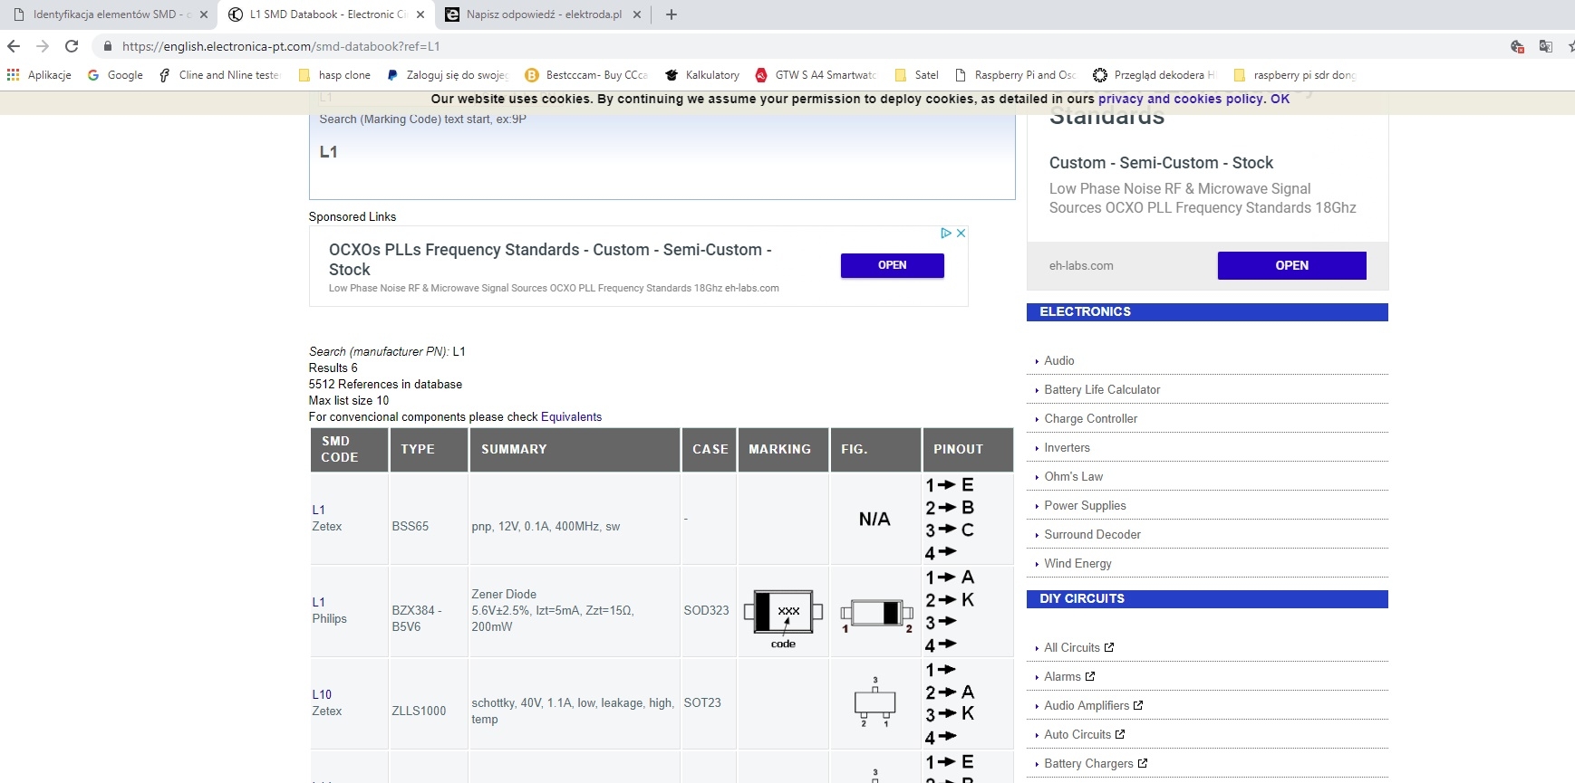Image resolution: width=1575 pixels, height=783 pixels.
Task: Close the Identyfikacja elementów SMD tab
Action: [204, 14]
